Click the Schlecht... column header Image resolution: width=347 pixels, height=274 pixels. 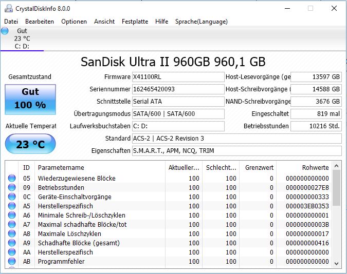tap(221, 167)
